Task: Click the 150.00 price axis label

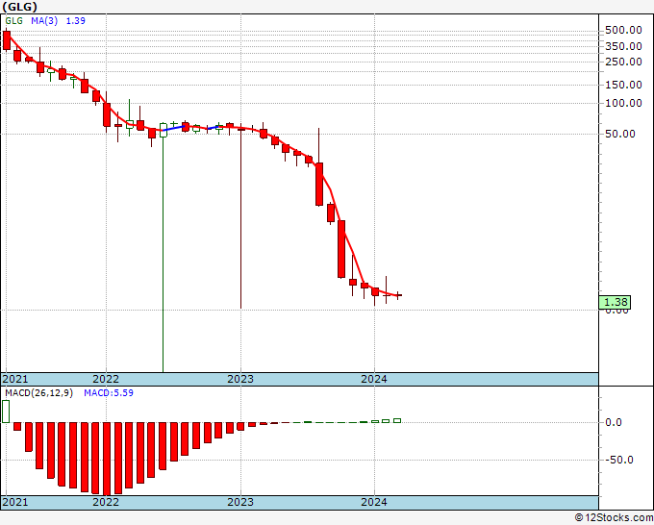Action: (x=623, y=85)
